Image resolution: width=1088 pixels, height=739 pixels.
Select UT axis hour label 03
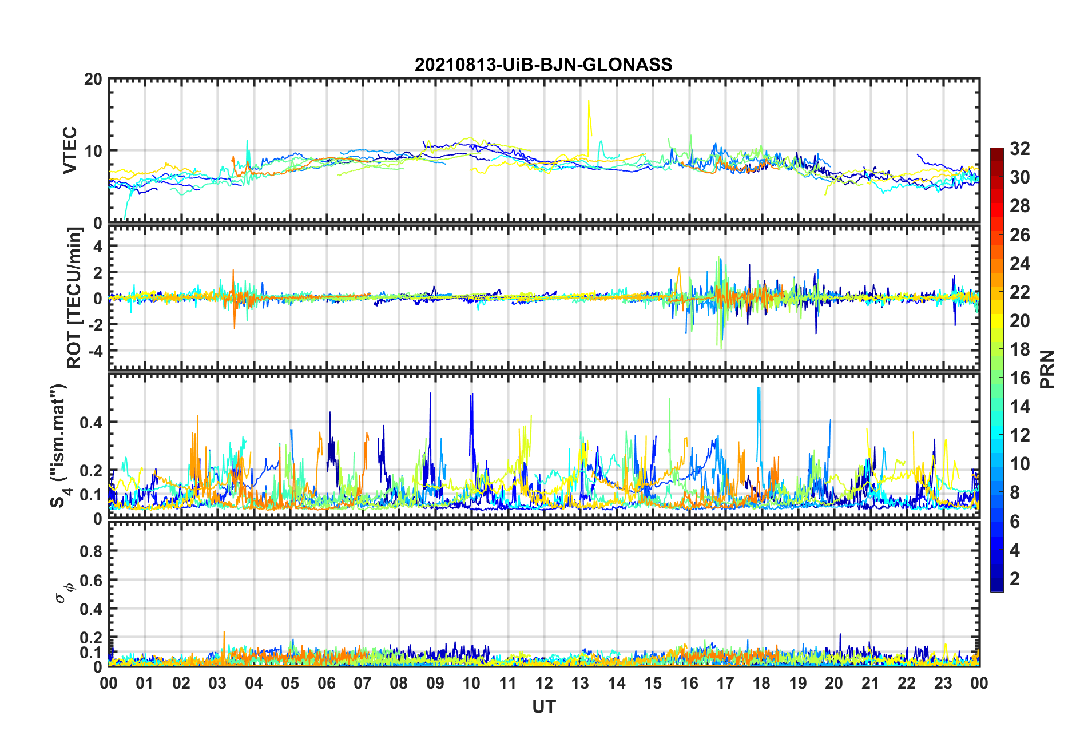point(217,683)
